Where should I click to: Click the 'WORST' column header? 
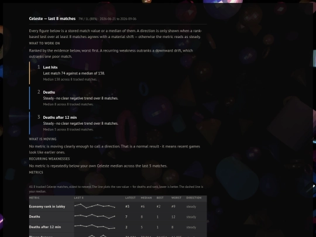click(x=176, y=198)
